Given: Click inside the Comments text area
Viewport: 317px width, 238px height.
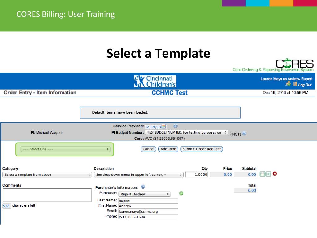Looking at the screenshot, I should coord(47,195).
